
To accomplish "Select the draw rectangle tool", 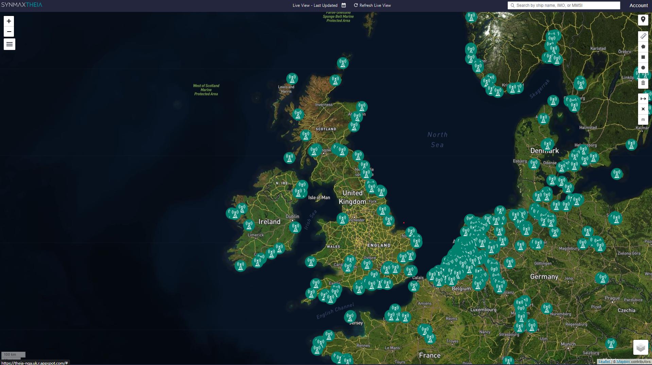I will coord(643,57).
